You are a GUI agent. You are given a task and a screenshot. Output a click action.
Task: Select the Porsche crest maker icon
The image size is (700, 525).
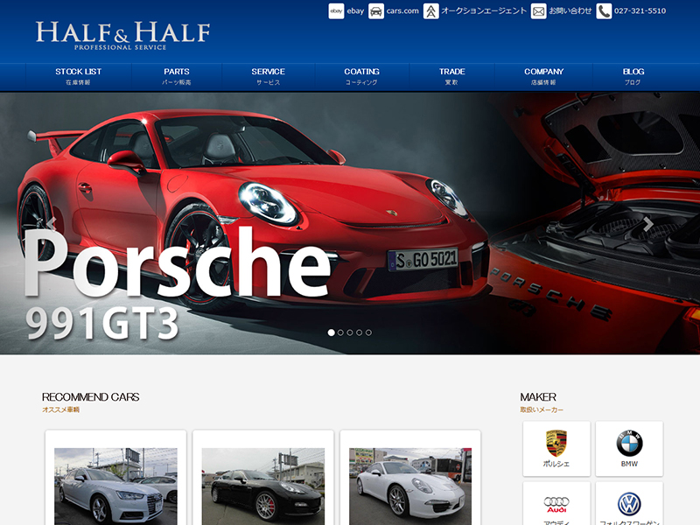pos(556,443)
